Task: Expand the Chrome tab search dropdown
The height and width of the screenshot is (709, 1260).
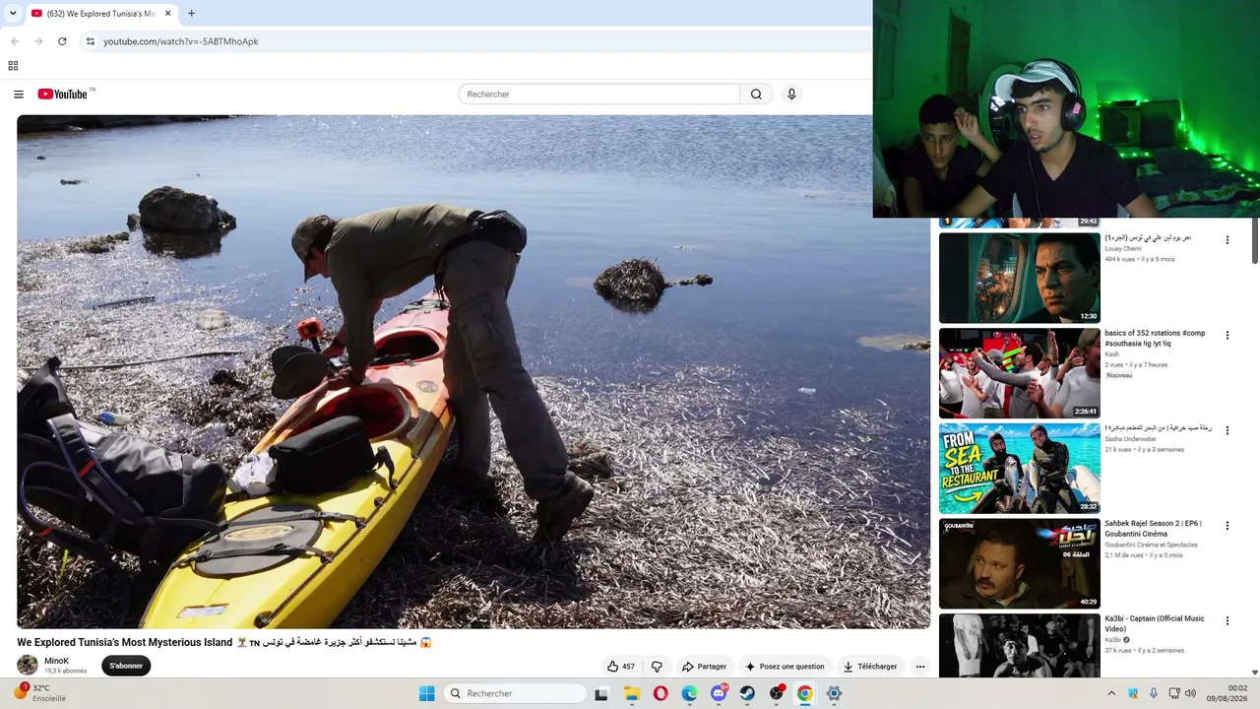Action: point(13,14)
